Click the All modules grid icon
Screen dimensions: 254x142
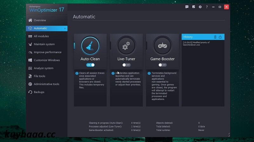click(x=30, y=36)
